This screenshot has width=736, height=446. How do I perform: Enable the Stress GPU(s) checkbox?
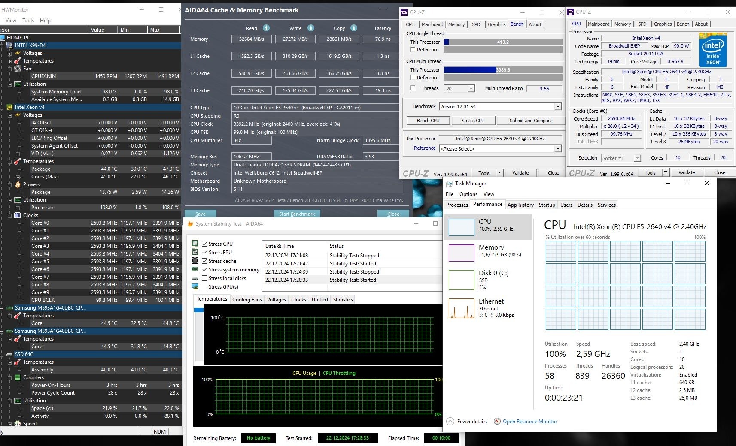click(x=205, y=287)
